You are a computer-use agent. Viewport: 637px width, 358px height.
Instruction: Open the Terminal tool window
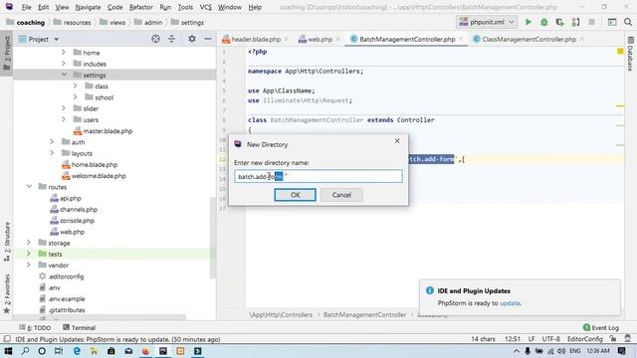(x=80, y=327)
